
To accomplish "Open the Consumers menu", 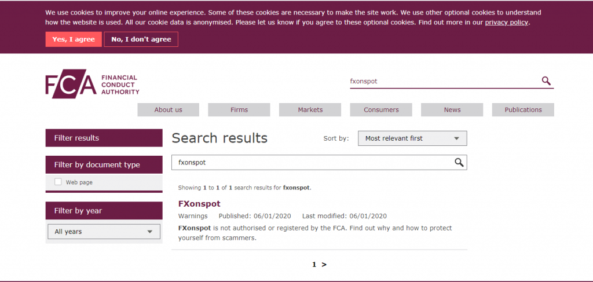I will [x=381, y=109].
